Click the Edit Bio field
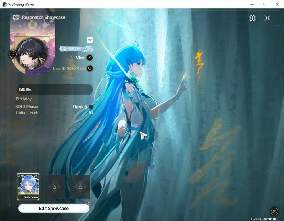Image resolution: width=284 pixels, height=221 pixels. (55, 90)
